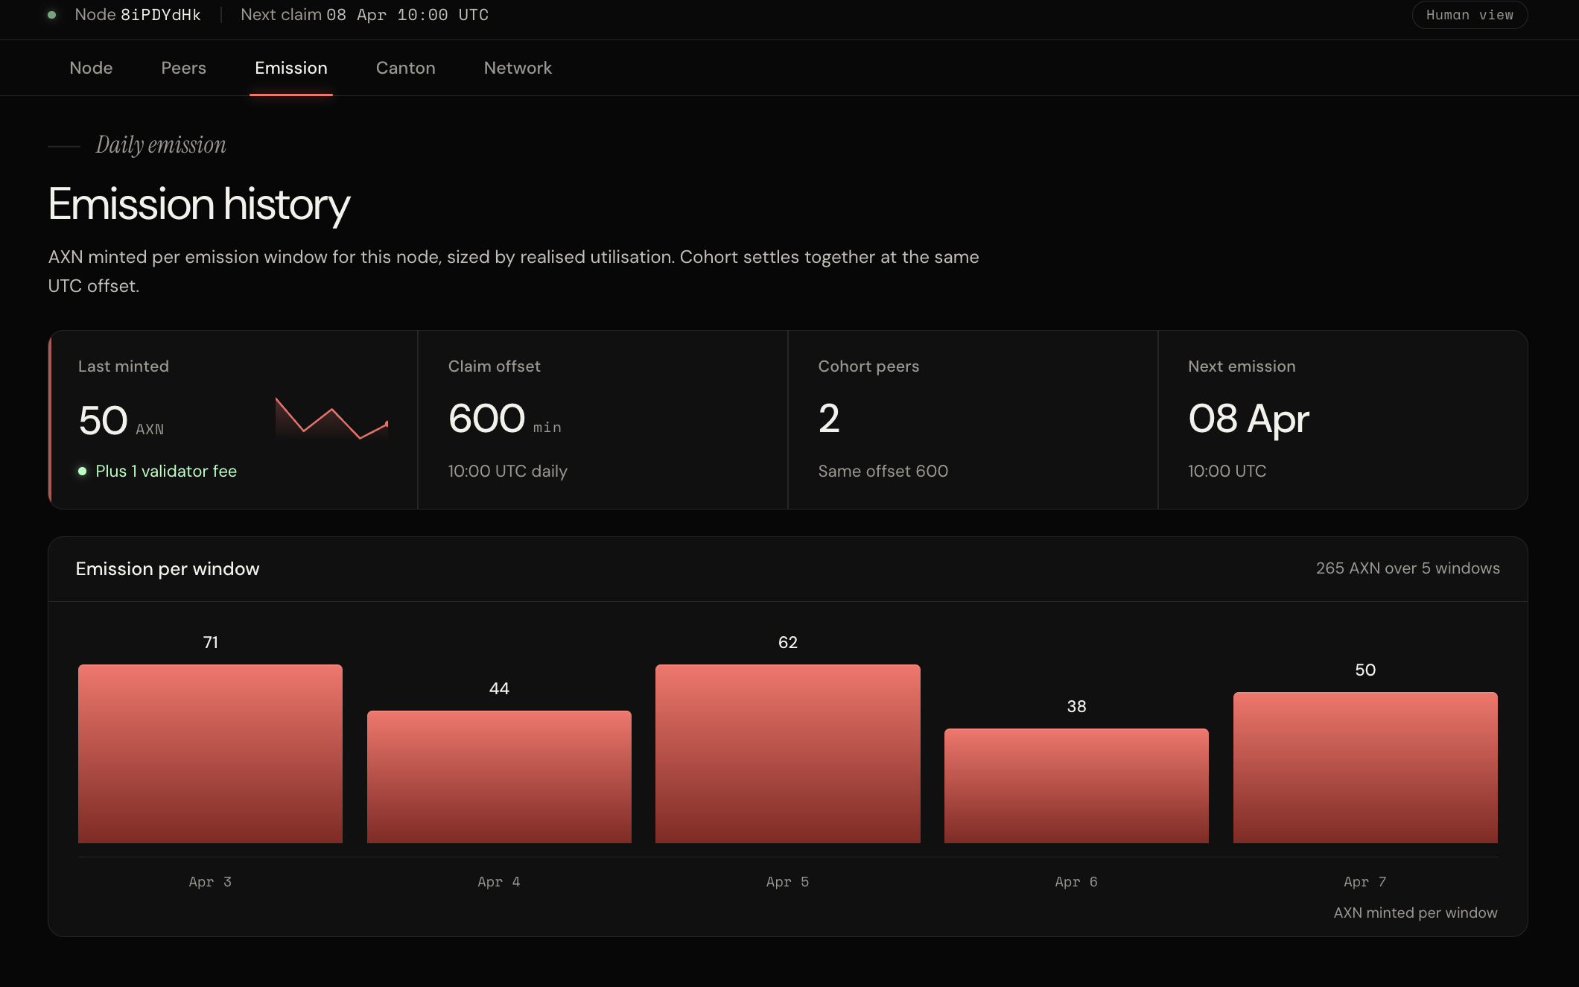Click the Apr 5 axis label
Screen dimensions: 1579x987
(788, 882)
